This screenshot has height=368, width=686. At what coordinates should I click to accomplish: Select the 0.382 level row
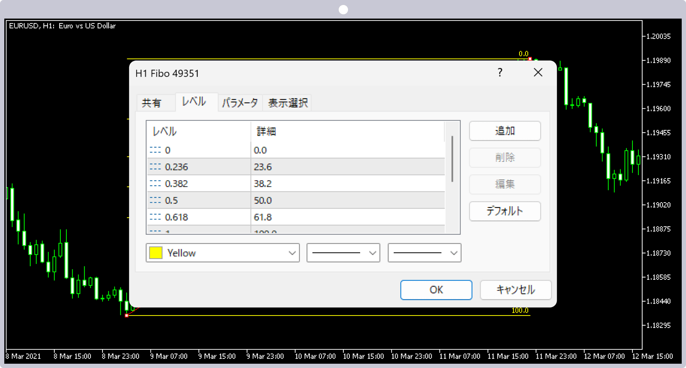[296, 184]
